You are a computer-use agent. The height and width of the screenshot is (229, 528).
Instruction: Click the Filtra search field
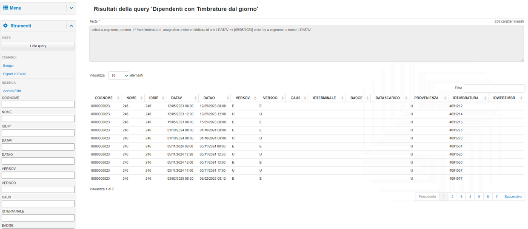pyautogui.click(x=494, y=88)
